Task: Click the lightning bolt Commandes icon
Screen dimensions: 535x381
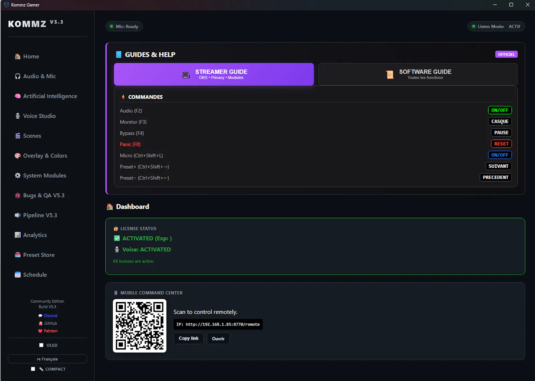Action: tap(123, 97)
